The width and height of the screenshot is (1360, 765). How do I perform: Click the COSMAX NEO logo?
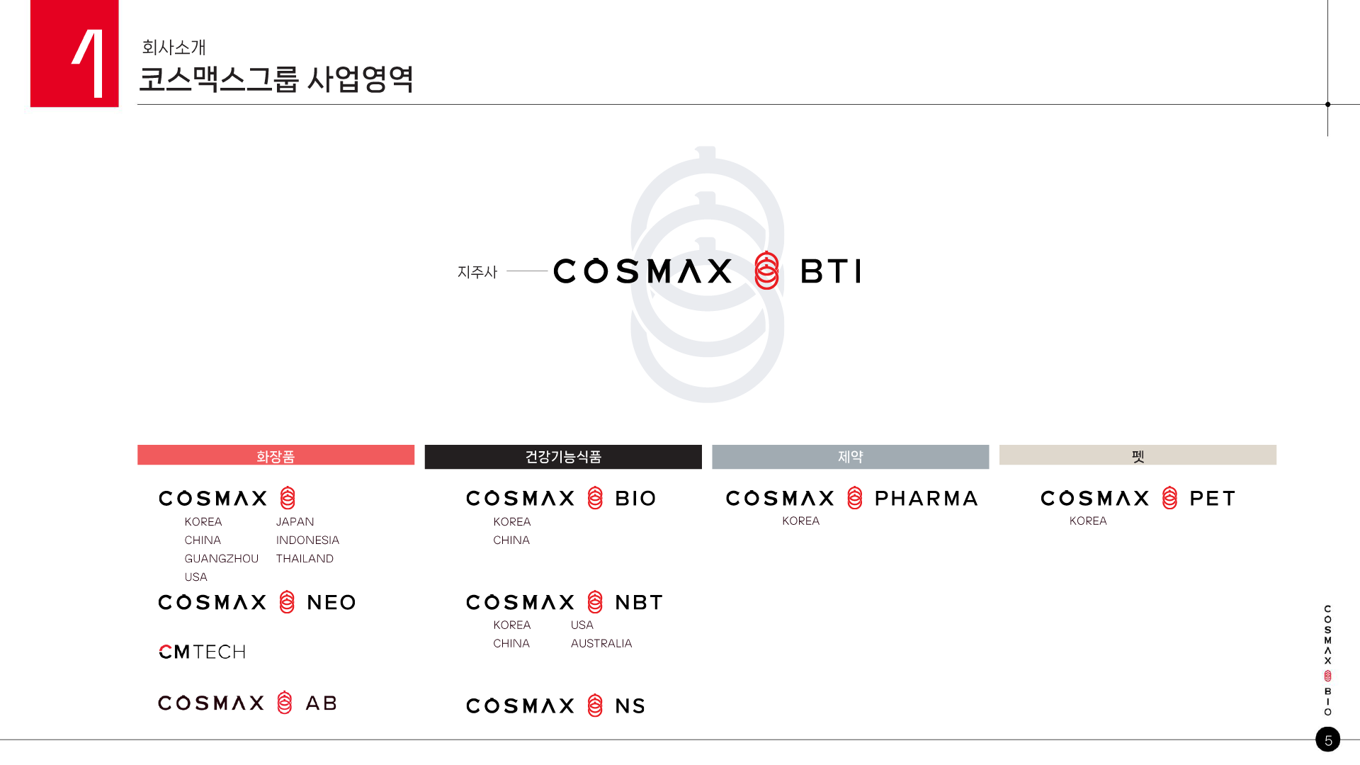click(257, 602)
